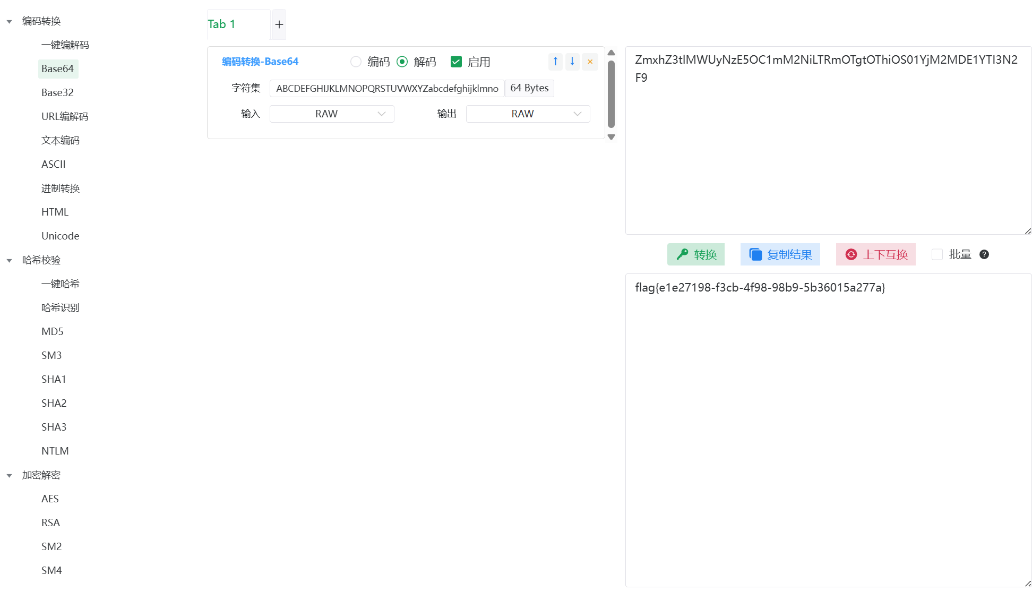Open URL编解码 in the sidebar
The width and height of the screenshot is (1032, 591).
tap(65, 116)
